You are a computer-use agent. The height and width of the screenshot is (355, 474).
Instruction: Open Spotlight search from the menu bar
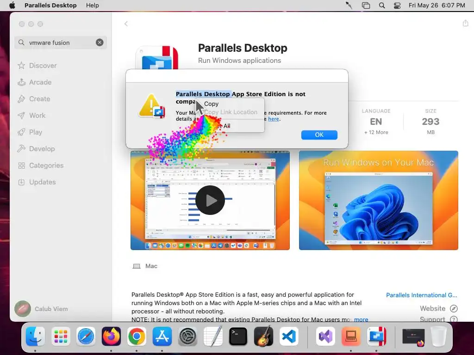382,6
